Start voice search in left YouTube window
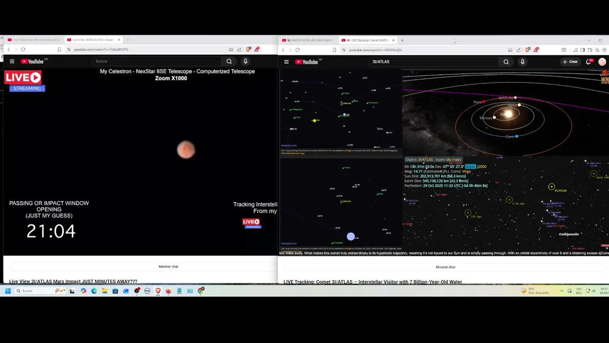 [246, 61]
